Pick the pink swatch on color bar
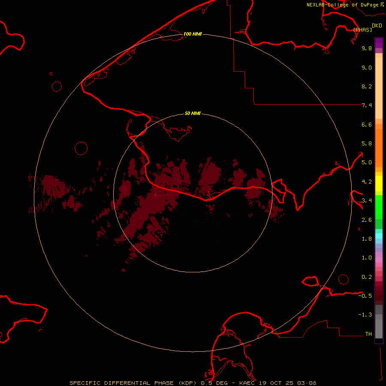Screen dimensions: 386x386 (x=379, y=259)
